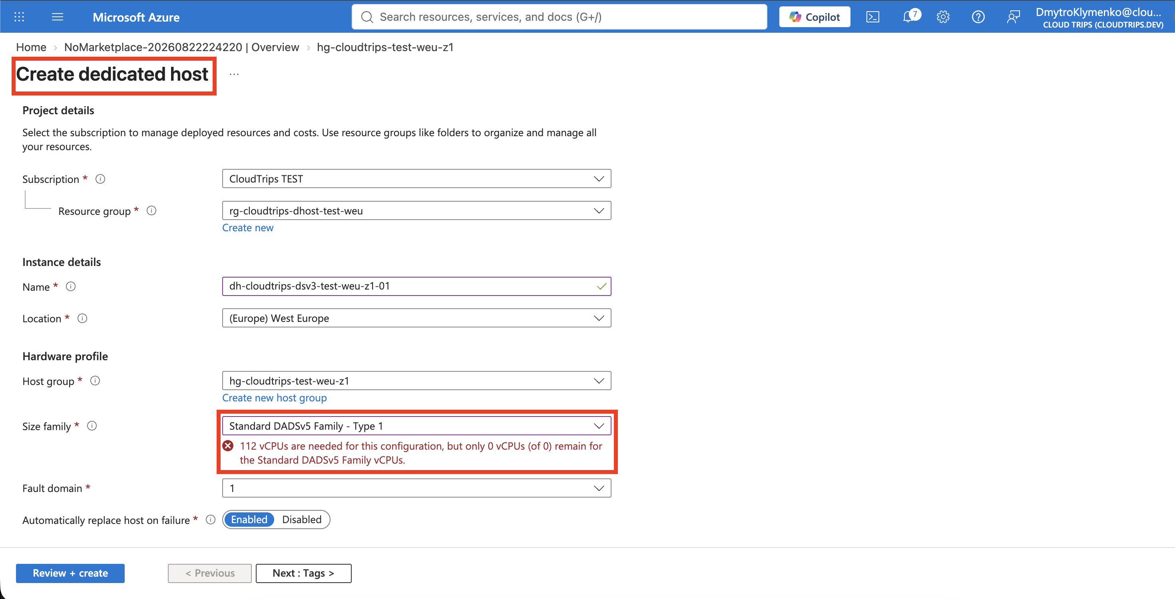Click the vCPU quota error message
Image resolution: width=1175 pixels, height=599 pixels.
point(420,453)
